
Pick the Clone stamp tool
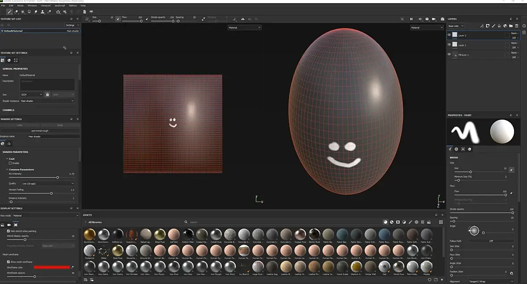point(43,12)
